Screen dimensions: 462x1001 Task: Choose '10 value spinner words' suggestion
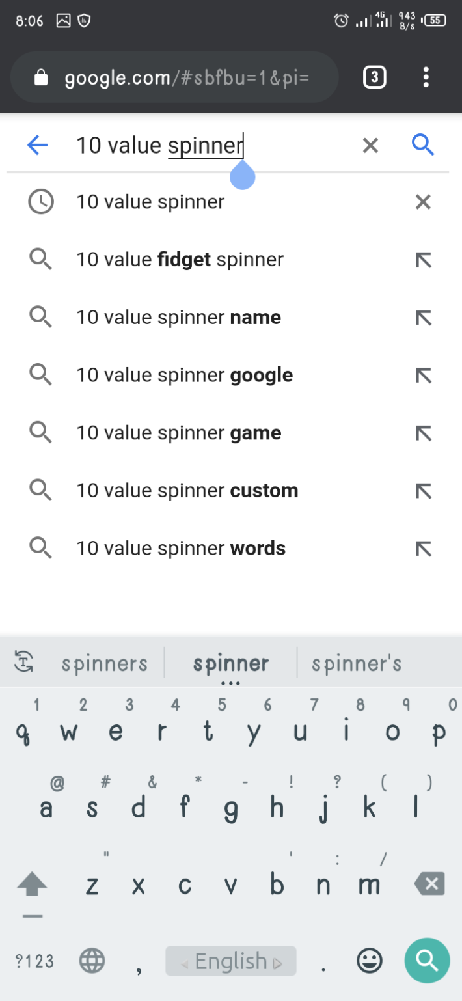click(181, 549)
